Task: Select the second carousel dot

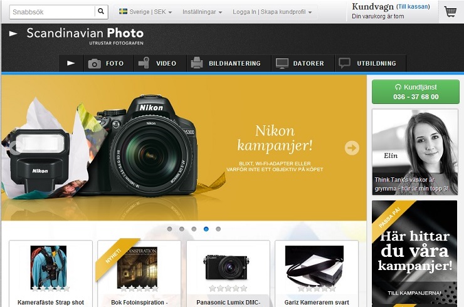Action: [x=182, y=229]
